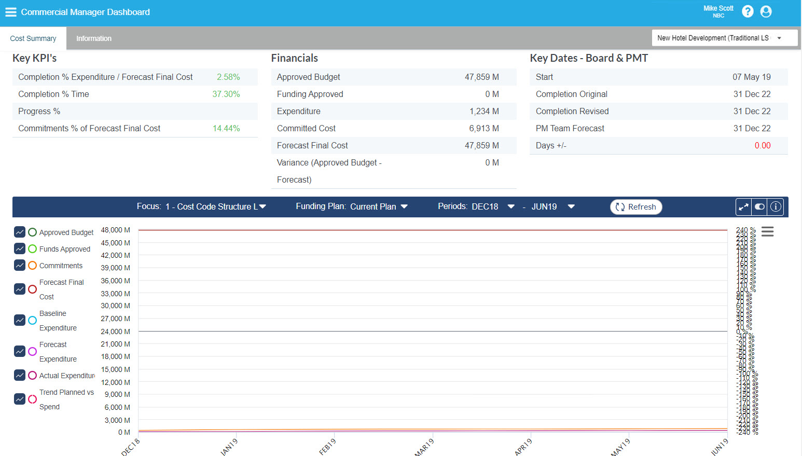Screen dimensions: 802x456
Task: Open the help question mark icon
Action: (x=748, y=11)
